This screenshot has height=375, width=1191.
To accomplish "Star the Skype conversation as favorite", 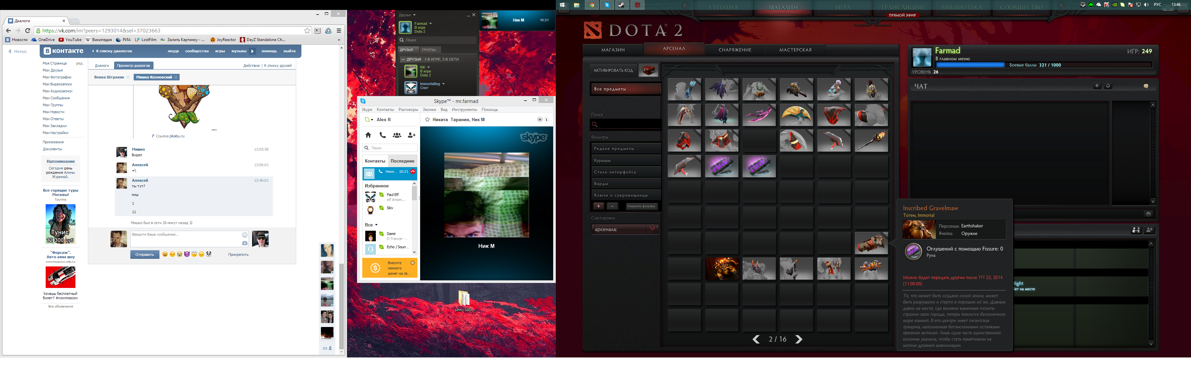I will [427, 119].
